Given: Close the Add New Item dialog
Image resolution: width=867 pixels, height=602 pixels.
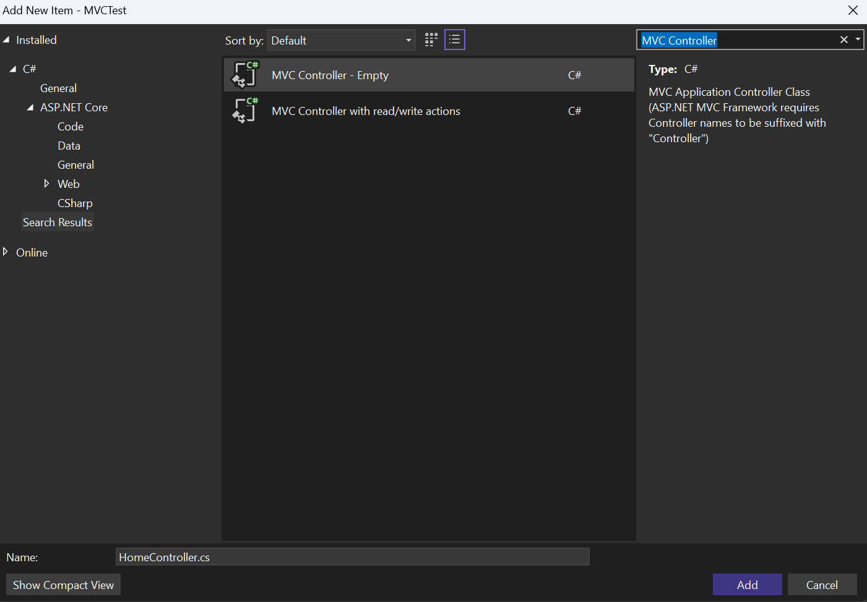Looking at the screenshot, I should point(853,10).
